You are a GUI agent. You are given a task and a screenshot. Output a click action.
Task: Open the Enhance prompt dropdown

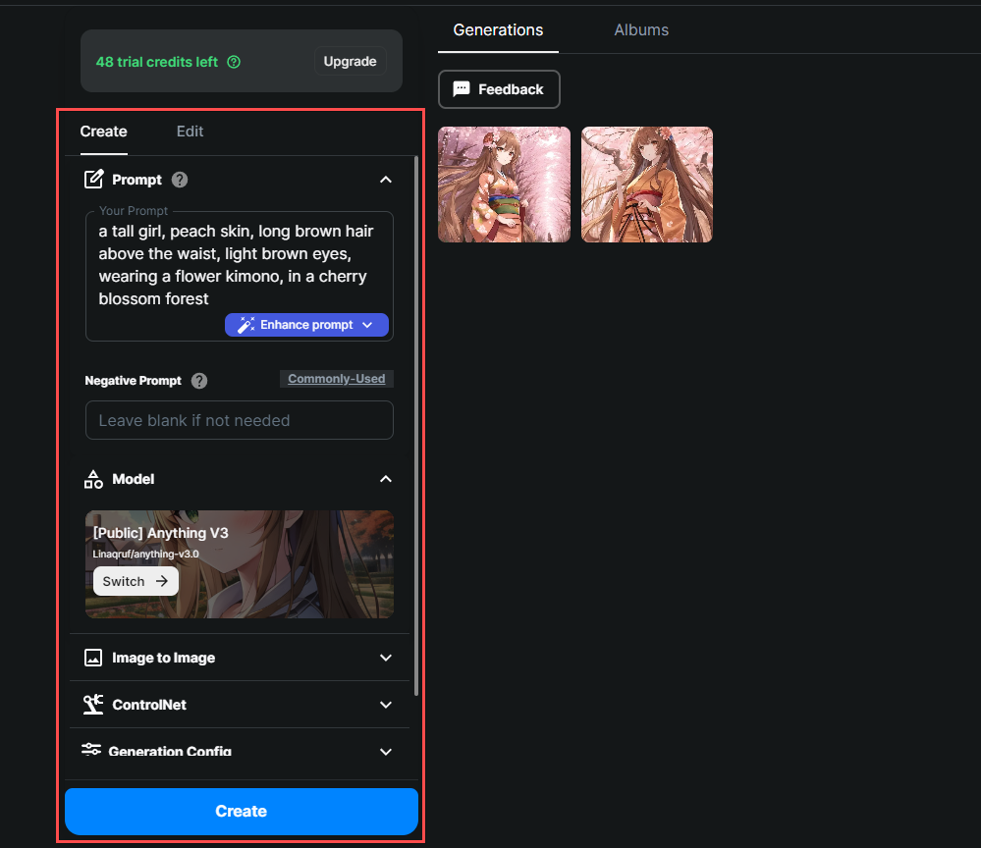tap(367, 325)
